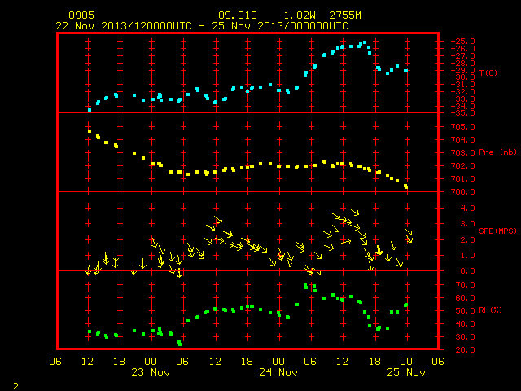Select the 24 Nov date label
Viewport: 521px width, 391px height.
[x=278, y=372]
